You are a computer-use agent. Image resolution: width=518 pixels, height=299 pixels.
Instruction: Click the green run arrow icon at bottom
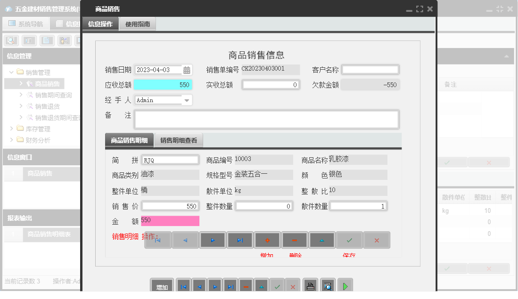pyautogui.click(x=345, y=285)
